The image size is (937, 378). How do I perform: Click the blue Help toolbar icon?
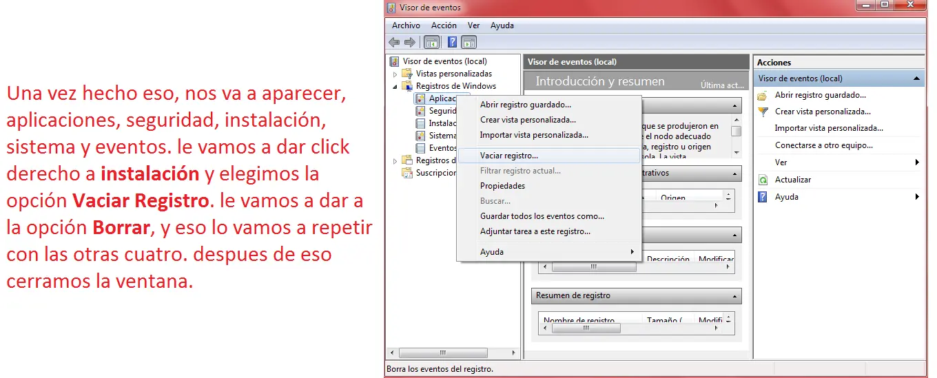pos(453,43)
